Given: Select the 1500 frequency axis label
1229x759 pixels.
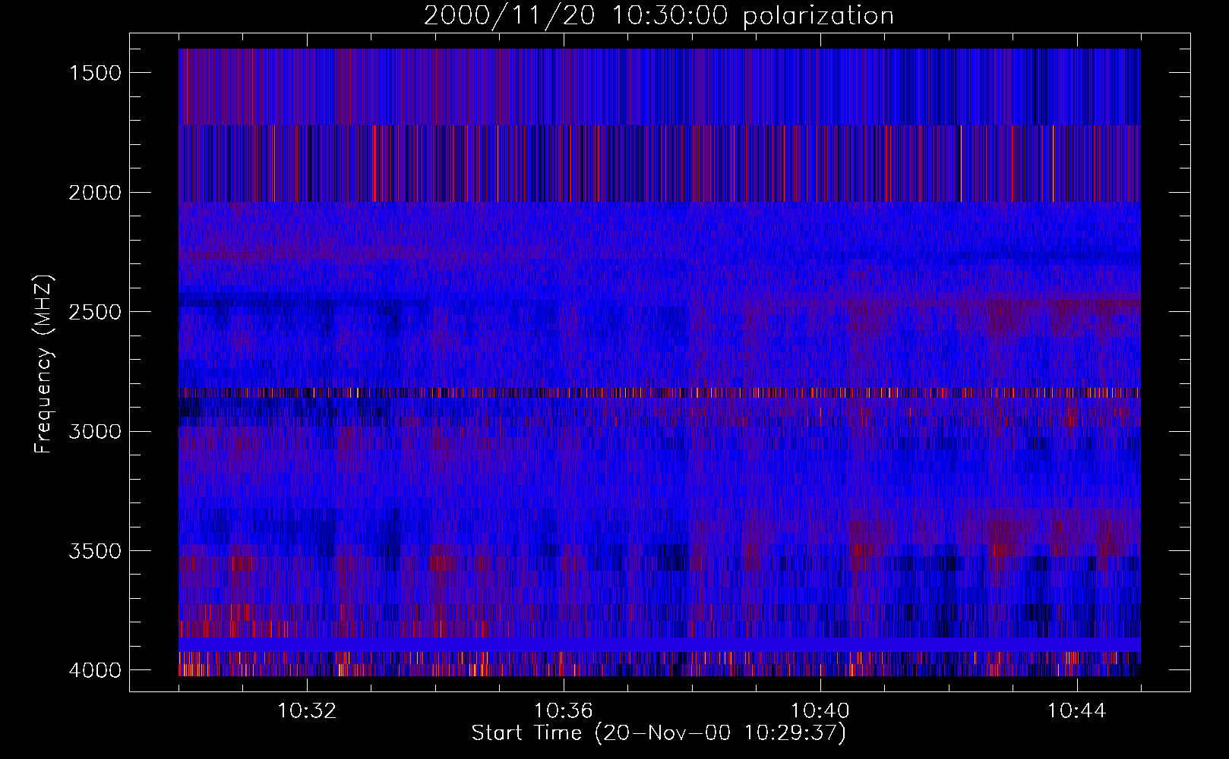Looking at the screenshot, I should coord(94,73).
